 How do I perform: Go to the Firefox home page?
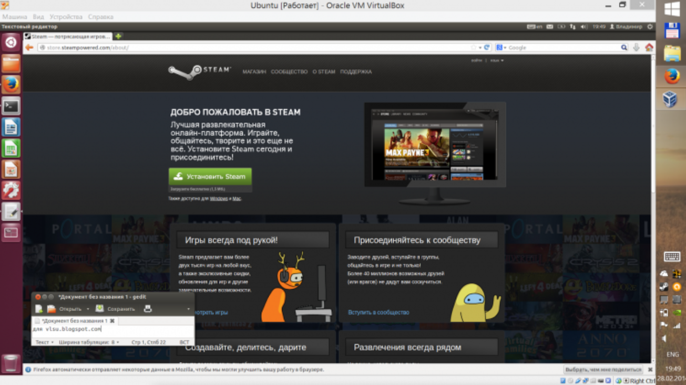pos(649,47)
